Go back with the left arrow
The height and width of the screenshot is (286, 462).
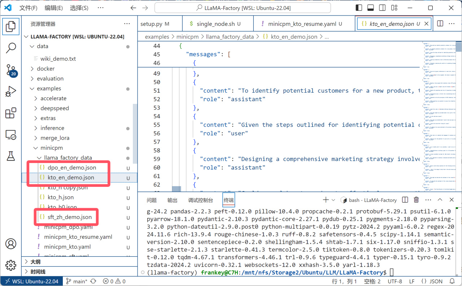tap(133, 8)
